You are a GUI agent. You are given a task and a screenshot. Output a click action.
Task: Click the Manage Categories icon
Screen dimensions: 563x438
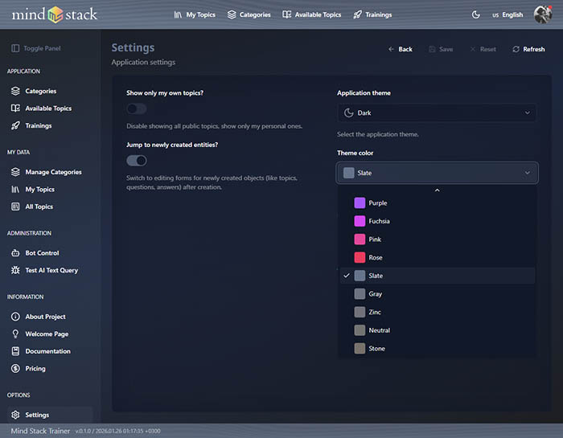click(x=15, y=172)
